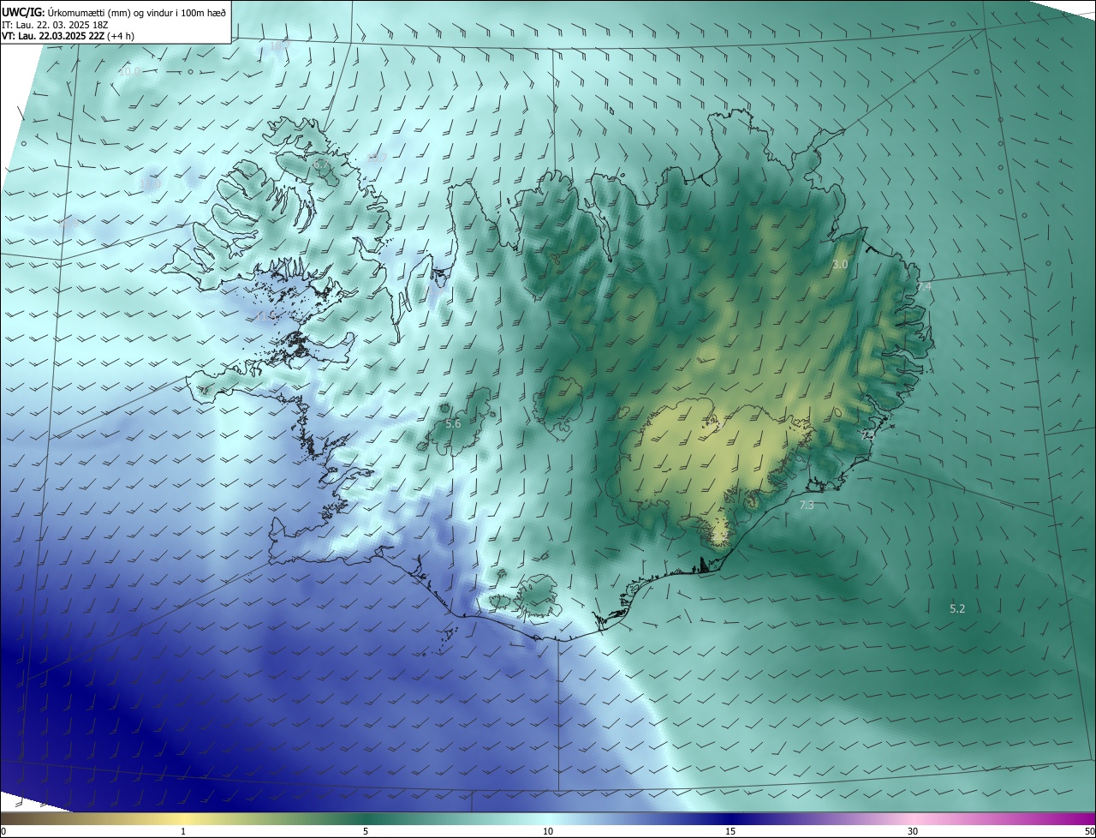Click the '7.4' value label on the map

pos(924,287)
